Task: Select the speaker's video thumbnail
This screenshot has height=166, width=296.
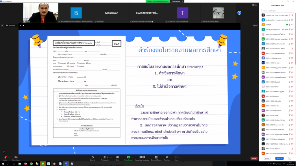Action: click(x=40, y=13)
